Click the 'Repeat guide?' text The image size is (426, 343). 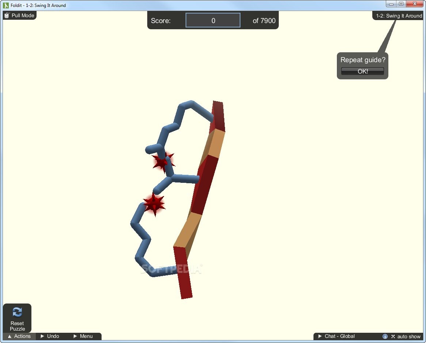tap(363, 60)
